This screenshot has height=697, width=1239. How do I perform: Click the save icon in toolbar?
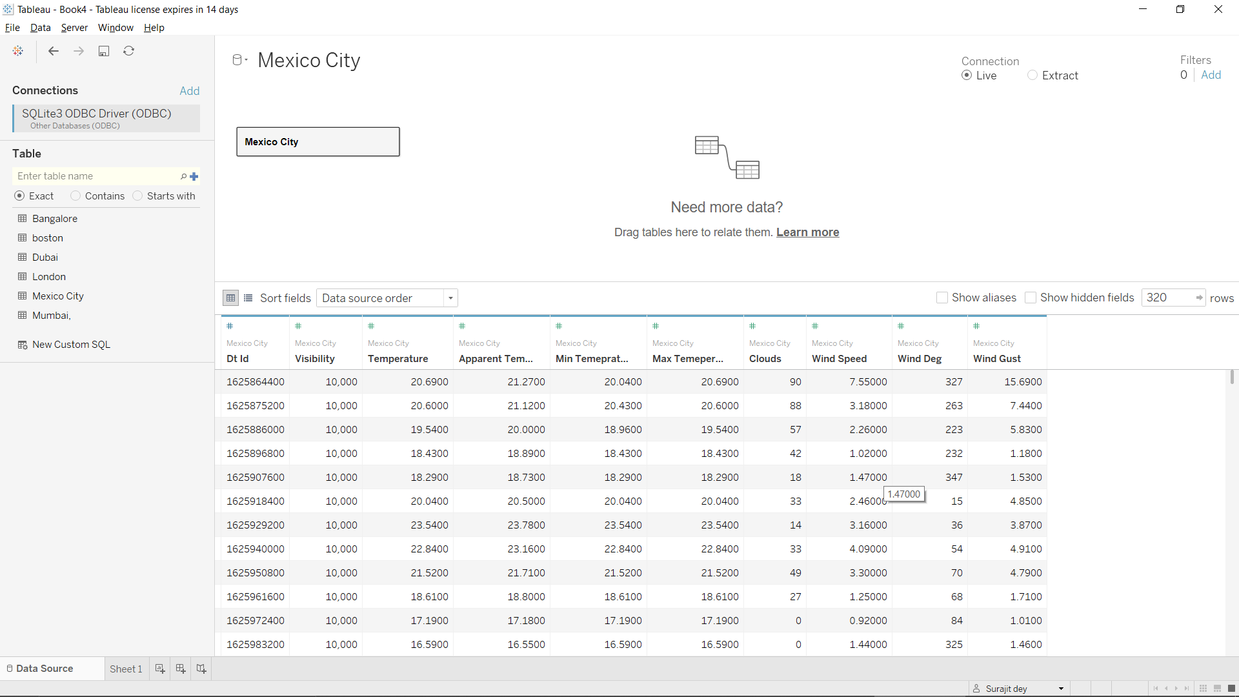point(103,51)
